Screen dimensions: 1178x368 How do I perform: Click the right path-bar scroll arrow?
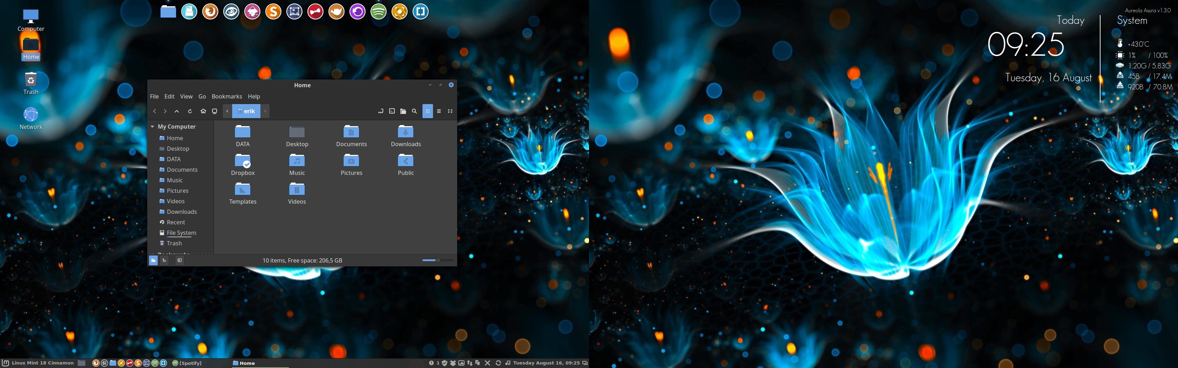pyautogui.click(x=265, y=111)
